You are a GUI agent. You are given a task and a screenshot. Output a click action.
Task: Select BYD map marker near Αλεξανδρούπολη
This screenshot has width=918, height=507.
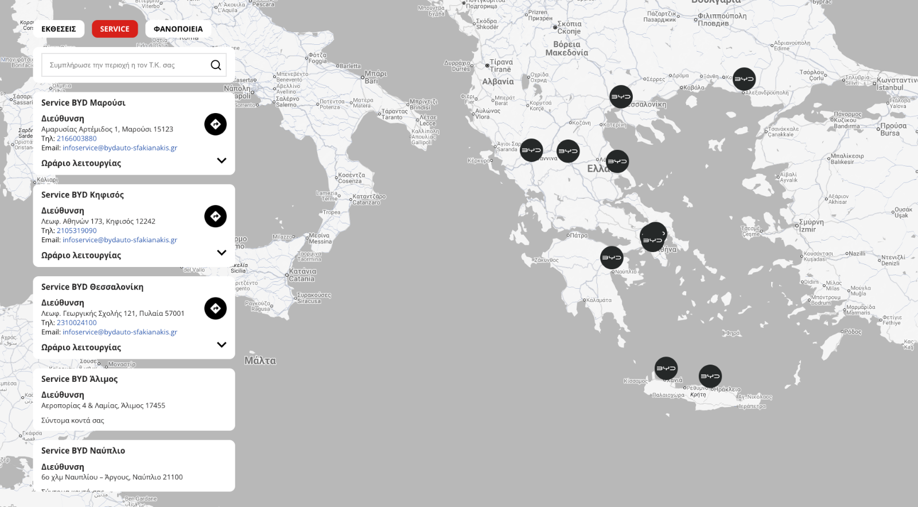click(744, 79)
